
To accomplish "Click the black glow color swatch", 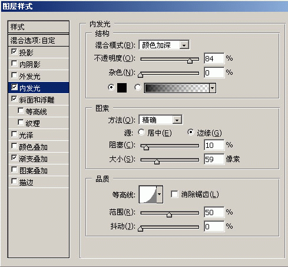I will point(122,88).
